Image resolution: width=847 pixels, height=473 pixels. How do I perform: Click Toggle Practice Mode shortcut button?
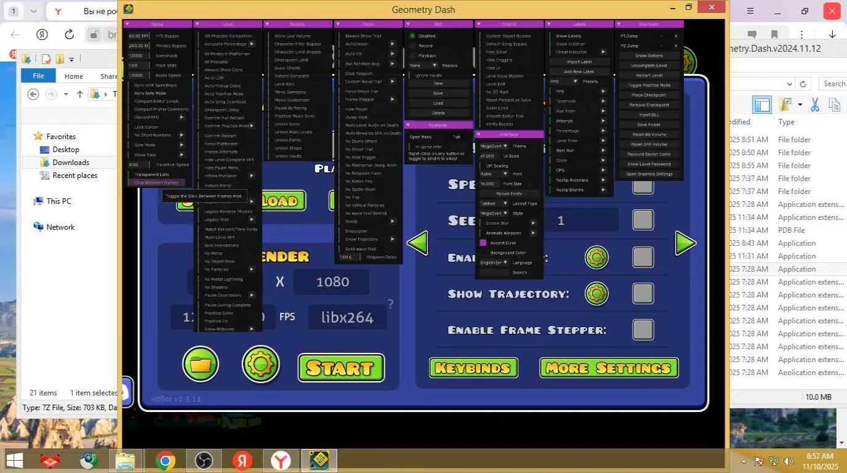pyautogui.click(x=649, y=85)
